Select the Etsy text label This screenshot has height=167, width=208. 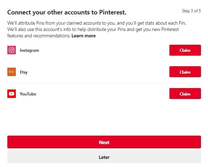tap(24, 72)
